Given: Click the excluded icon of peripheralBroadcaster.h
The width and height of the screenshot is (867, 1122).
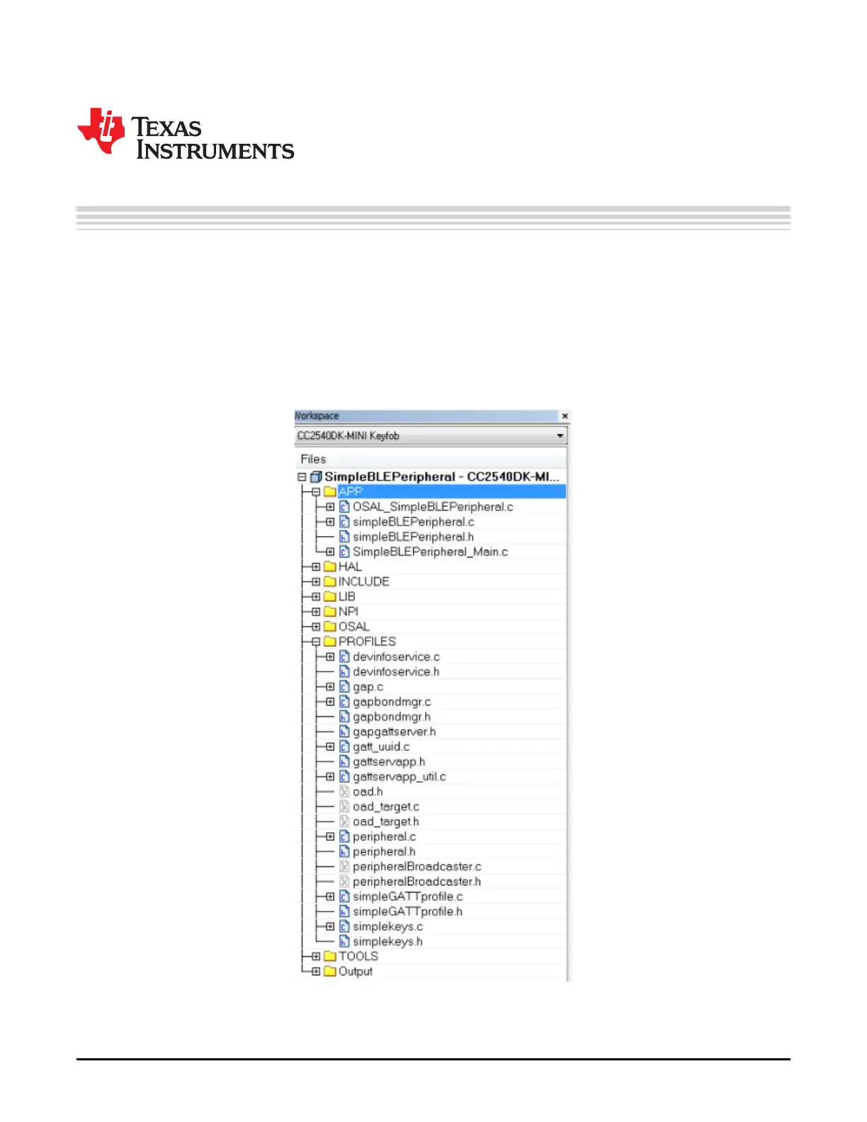Looking at the screenshot, I should (344, 881).
